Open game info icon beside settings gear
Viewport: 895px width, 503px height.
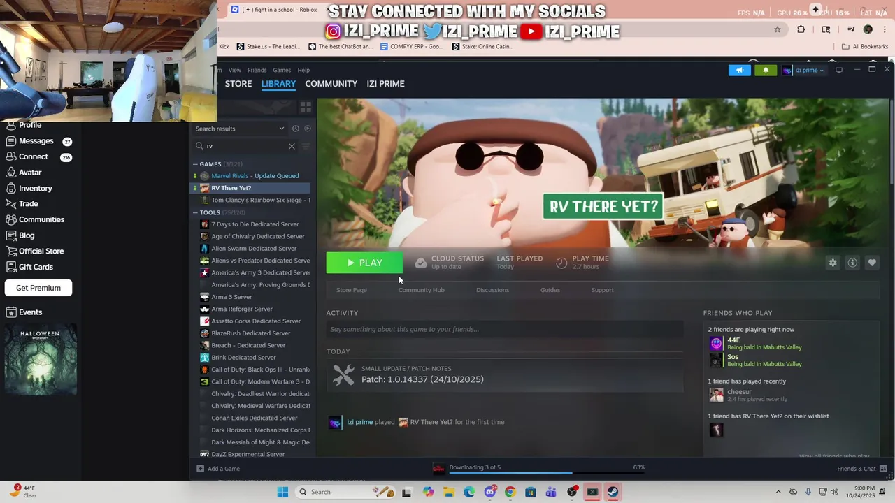point(852,263)
